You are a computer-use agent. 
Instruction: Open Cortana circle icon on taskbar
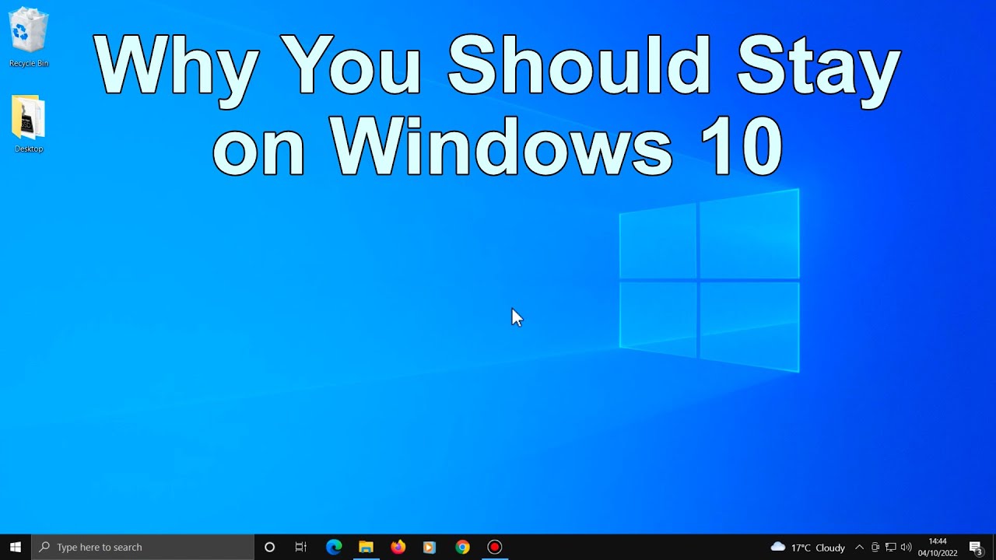(269, 547)
